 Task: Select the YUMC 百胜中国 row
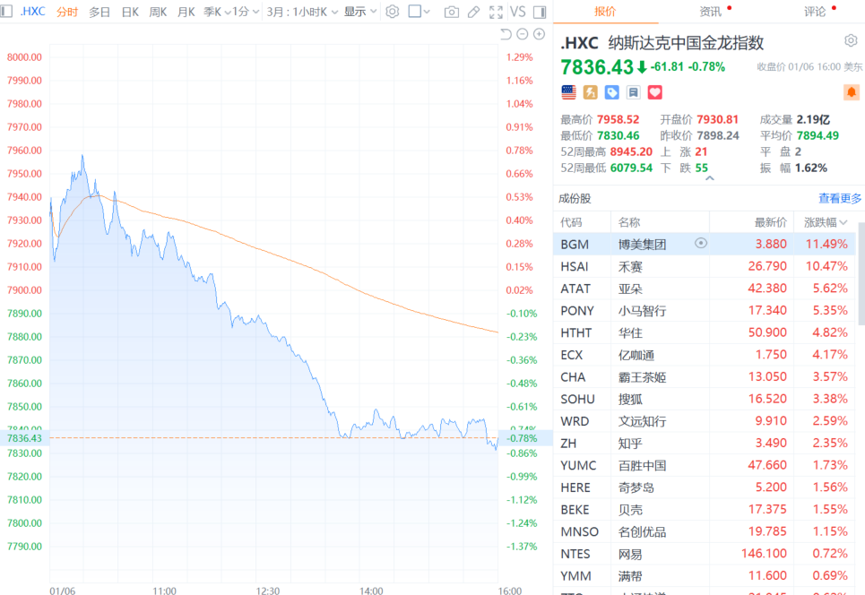[705, 465]
